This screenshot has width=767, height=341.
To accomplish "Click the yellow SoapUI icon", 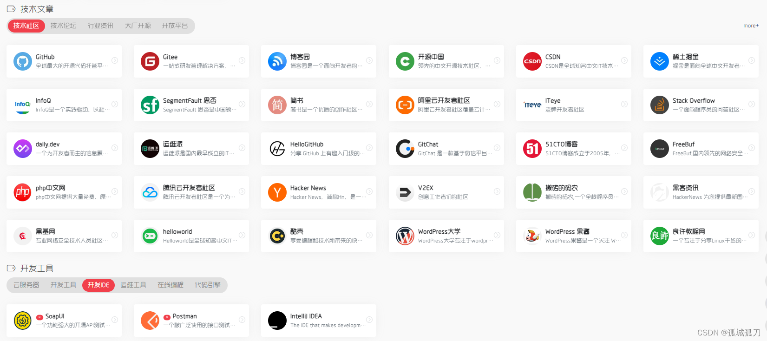I will (22, 321).
